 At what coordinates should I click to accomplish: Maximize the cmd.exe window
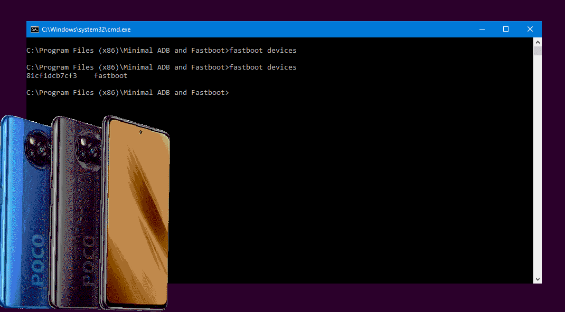tap(506, 29)
